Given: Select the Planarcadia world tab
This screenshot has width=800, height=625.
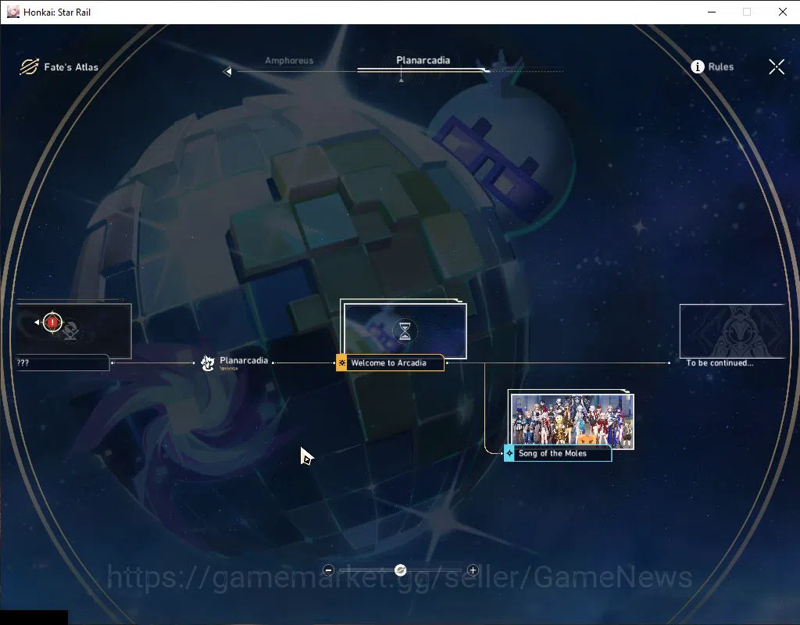Looking at the screenshot, I should click(x=423, y=60).
